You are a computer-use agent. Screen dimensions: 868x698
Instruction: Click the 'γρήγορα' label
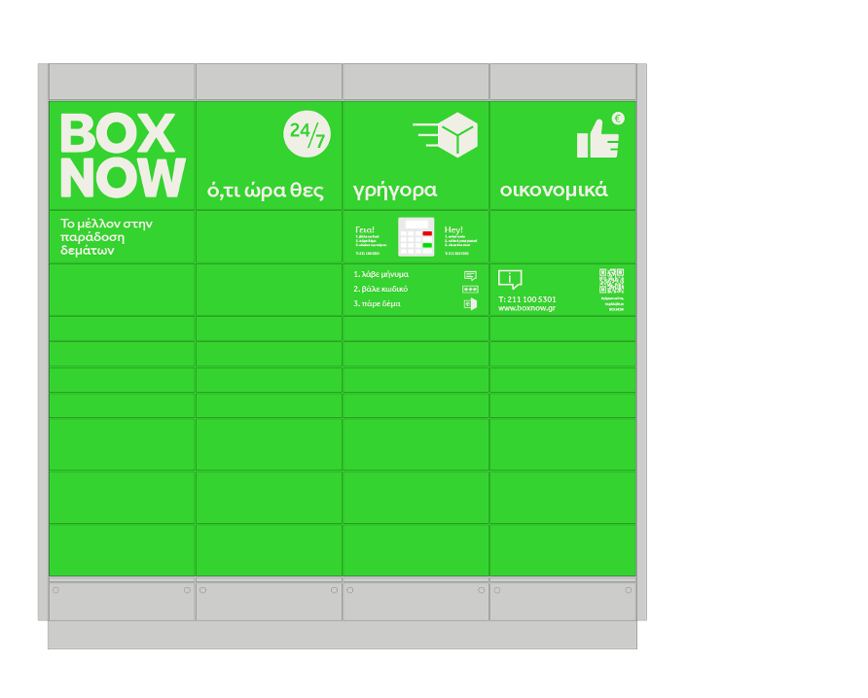[395, 191]
